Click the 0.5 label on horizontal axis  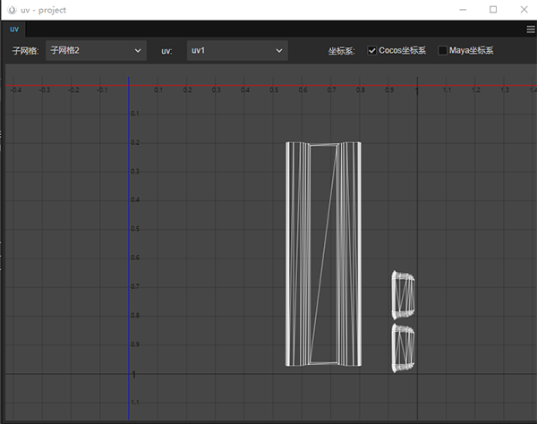(274, 90)
